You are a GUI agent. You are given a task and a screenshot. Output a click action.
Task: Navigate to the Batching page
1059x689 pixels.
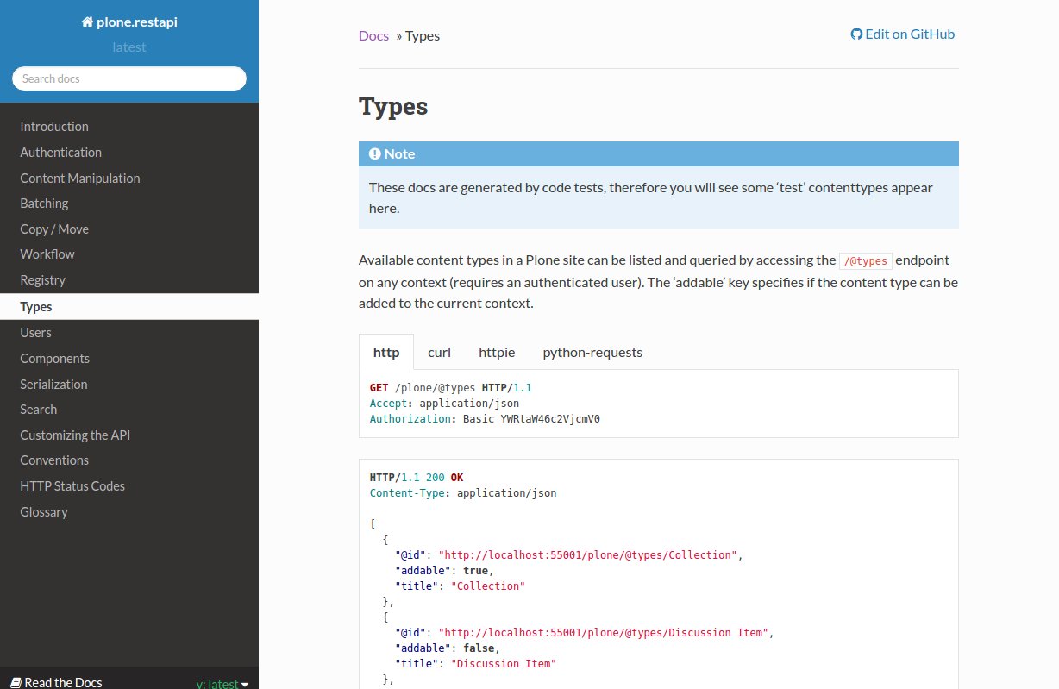point(44,204)
